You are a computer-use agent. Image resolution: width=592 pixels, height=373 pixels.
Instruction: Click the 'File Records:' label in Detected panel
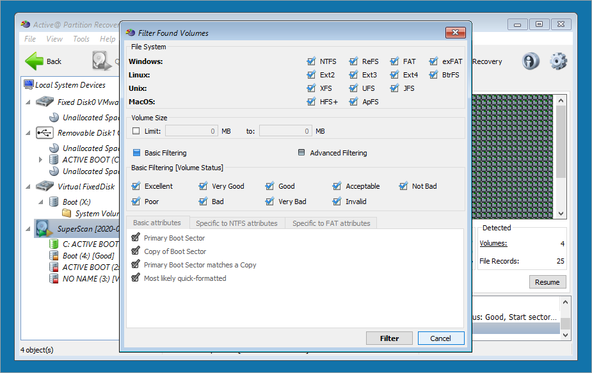click(499, 261)
